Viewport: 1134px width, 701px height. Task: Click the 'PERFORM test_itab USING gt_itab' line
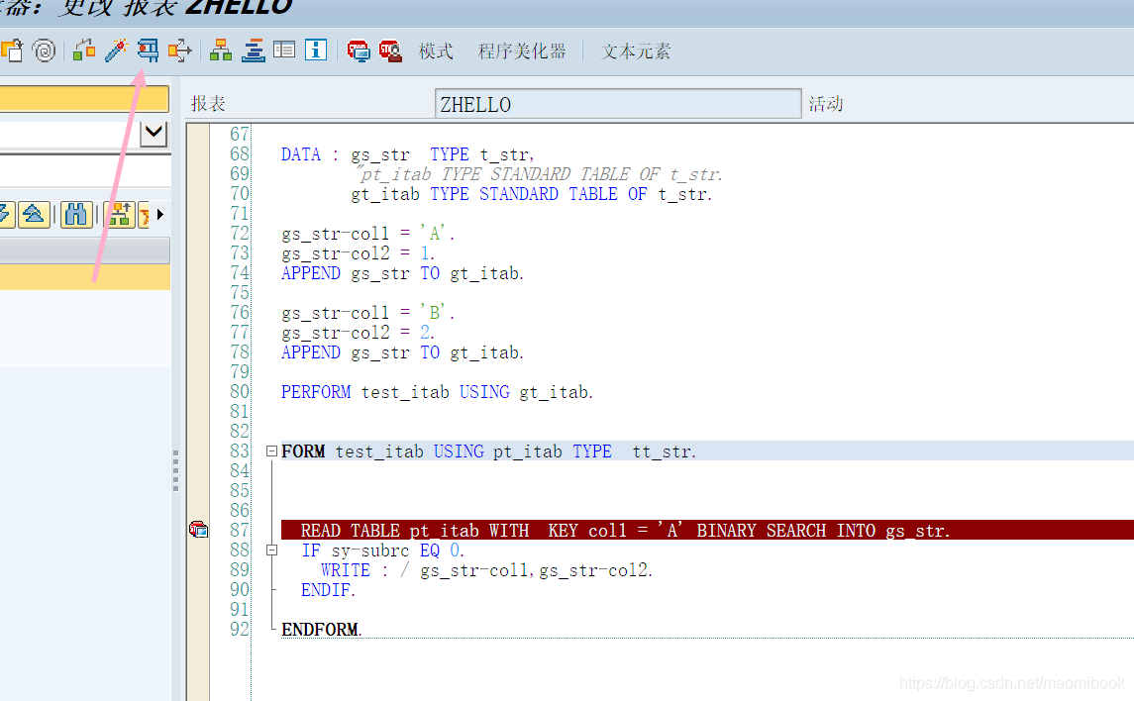437,392
